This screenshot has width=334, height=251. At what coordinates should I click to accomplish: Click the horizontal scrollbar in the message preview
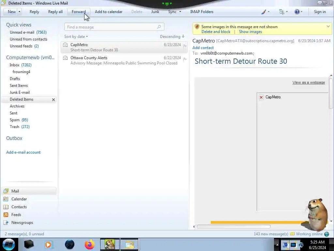pos(234,227)
